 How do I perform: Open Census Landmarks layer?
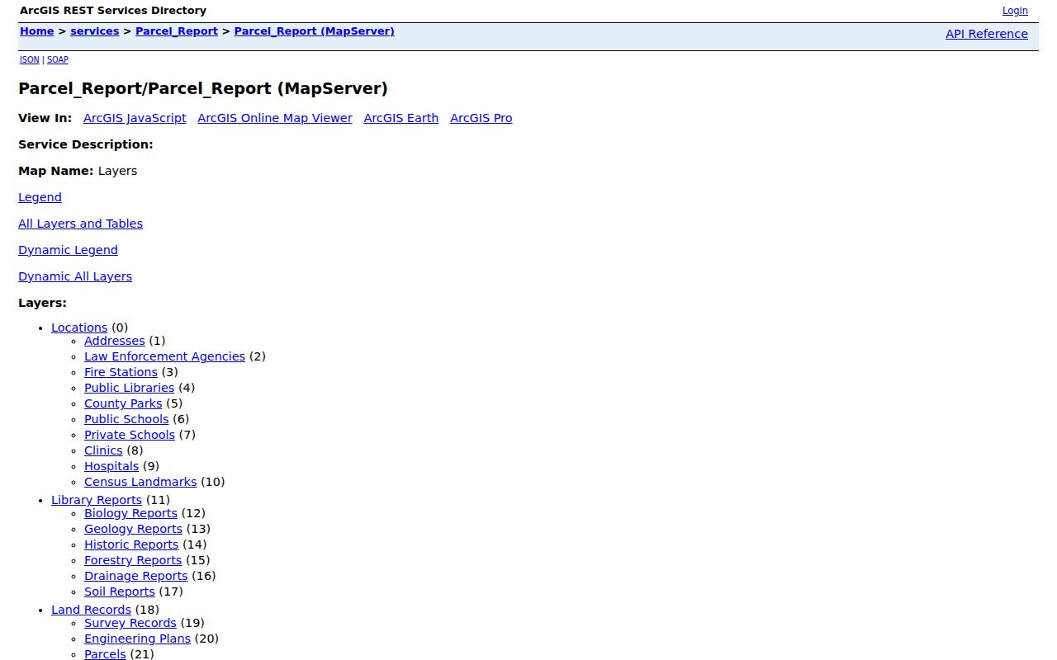(x=140, y=482)
